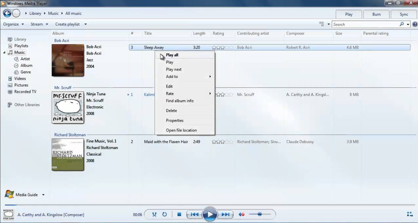Adjust the volume slider
418x223 pixels.
click(260, 214)
